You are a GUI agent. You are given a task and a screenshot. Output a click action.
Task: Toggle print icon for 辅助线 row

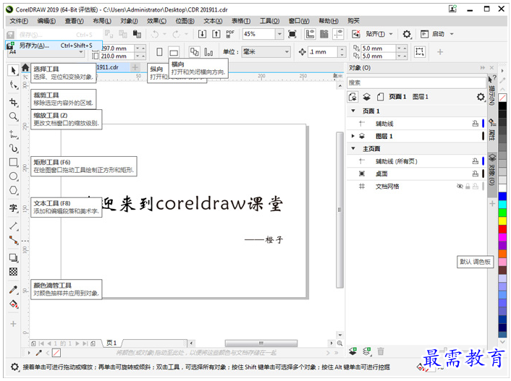pos(475,124)
